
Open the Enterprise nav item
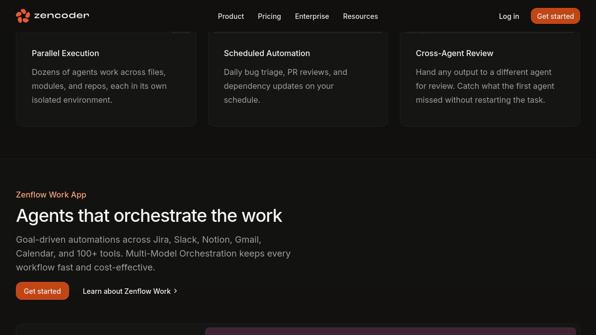coord(312,16)
